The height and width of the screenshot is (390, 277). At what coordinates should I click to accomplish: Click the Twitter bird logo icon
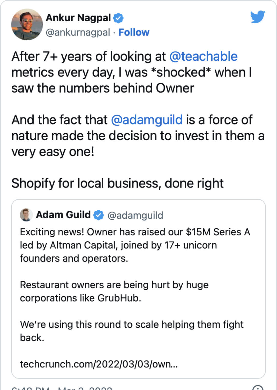pyautogui.click(x=258, y=17)
